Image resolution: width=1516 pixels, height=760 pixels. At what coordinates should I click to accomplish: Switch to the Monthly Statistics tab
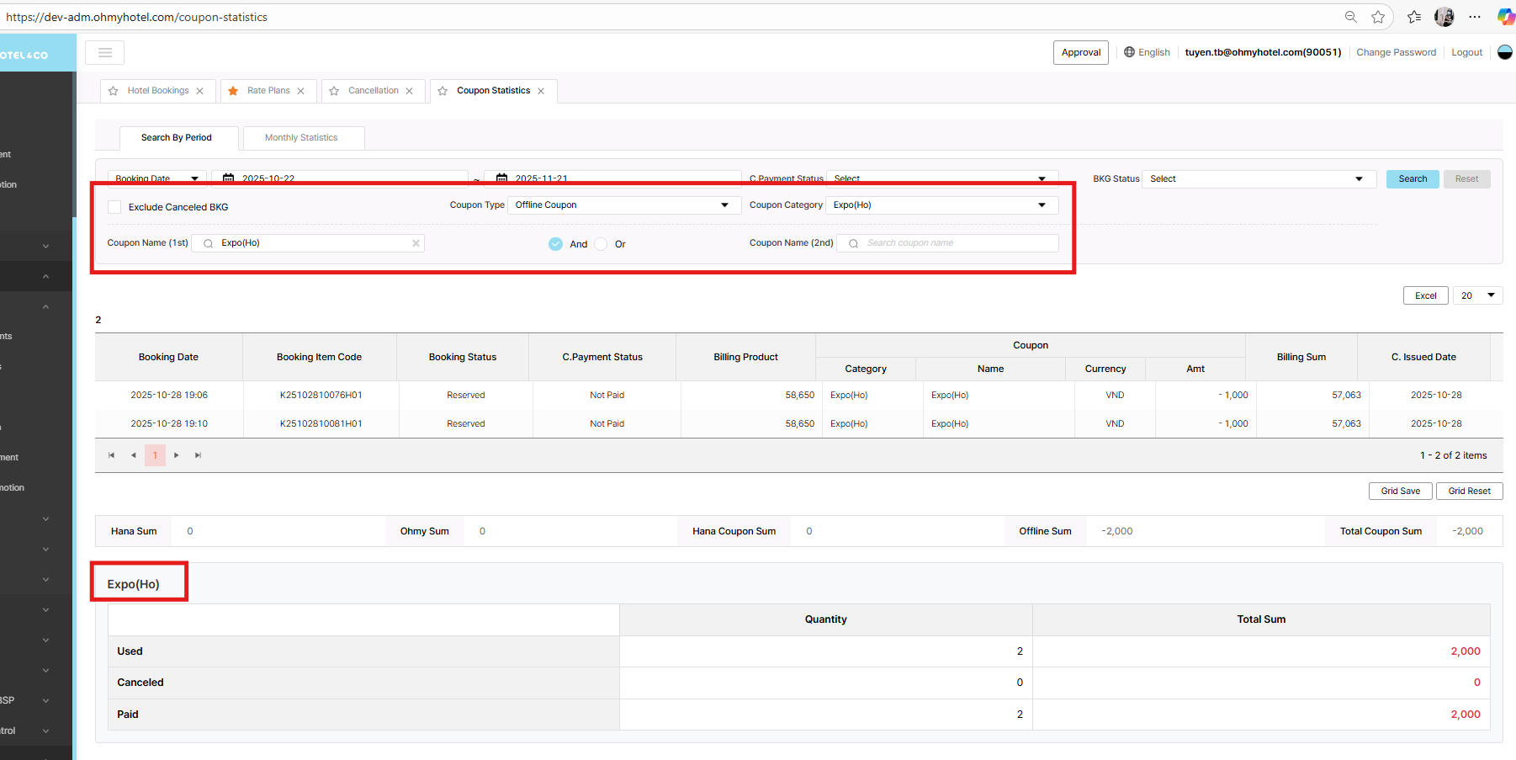pos(301,138)
